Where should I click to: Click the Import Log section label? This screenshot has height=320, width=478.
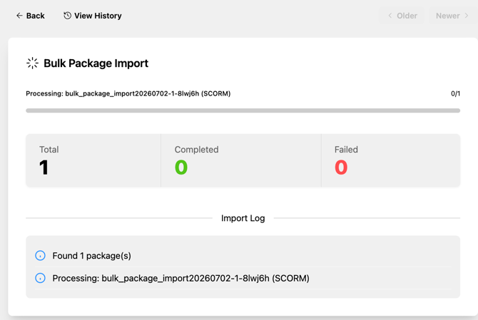coord(243,218)
